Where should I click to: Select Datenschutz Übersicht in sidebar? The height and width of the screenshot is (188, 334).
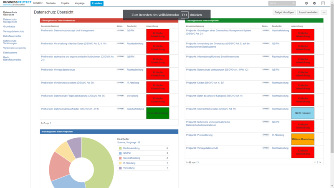click(x=10, y=13)
